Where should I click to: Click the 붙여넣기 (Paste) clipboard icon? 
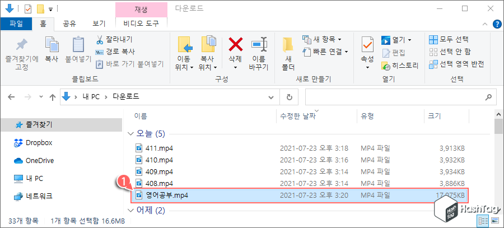pyautogui.click(x=78, y=50)
